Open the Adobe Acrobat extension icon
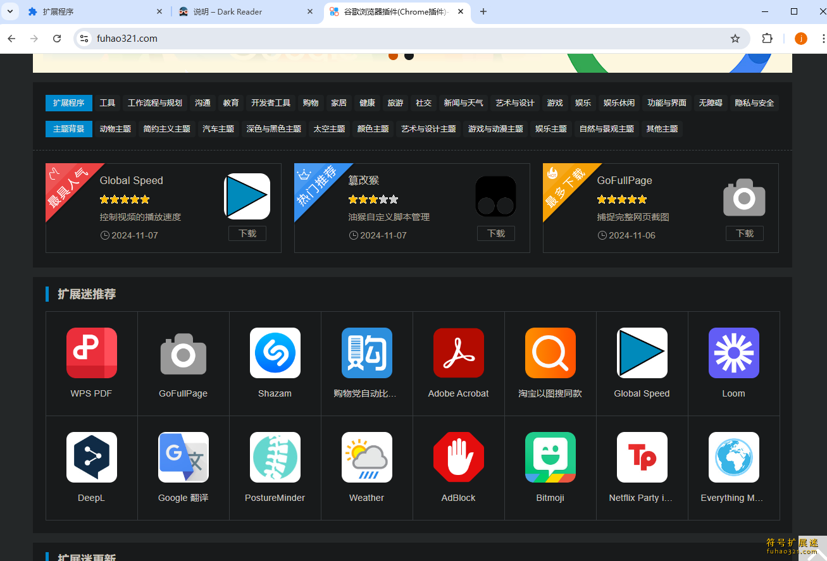827x561 pixels. click(459, 353)
